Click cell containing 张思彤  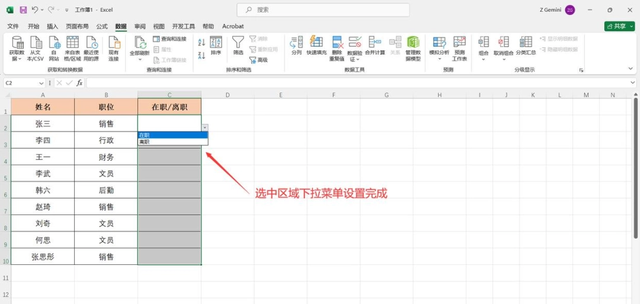(x=43, y=257)
